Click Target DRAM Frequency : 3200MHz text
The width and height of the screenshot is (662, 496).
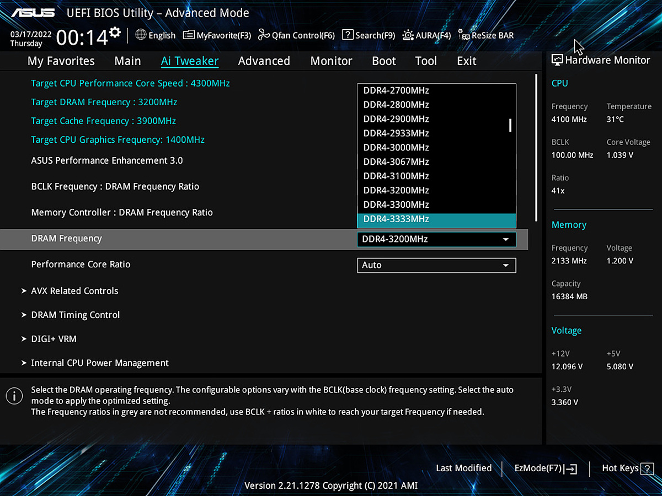(104, 103)
